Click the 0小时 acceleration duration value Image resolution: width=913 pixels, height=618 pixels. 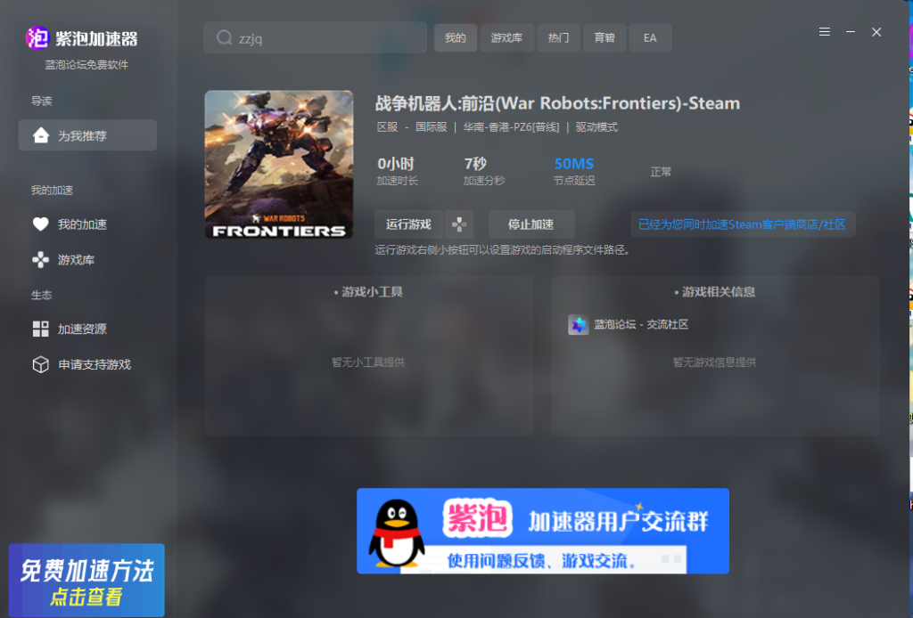396,164
